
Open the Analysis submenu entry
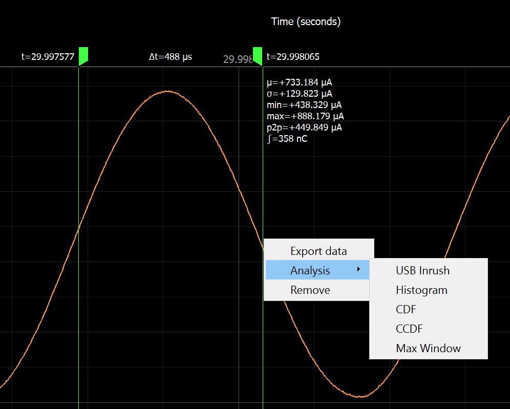tap(317, 270)
